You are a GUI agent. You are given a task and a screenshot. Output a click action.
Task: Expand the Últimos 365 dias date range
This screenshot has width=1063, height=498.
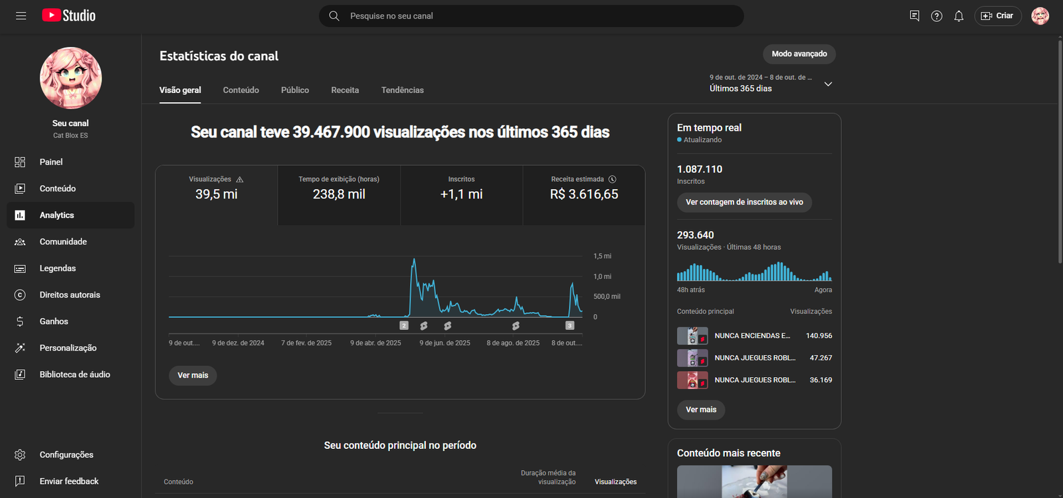[771, 84]
